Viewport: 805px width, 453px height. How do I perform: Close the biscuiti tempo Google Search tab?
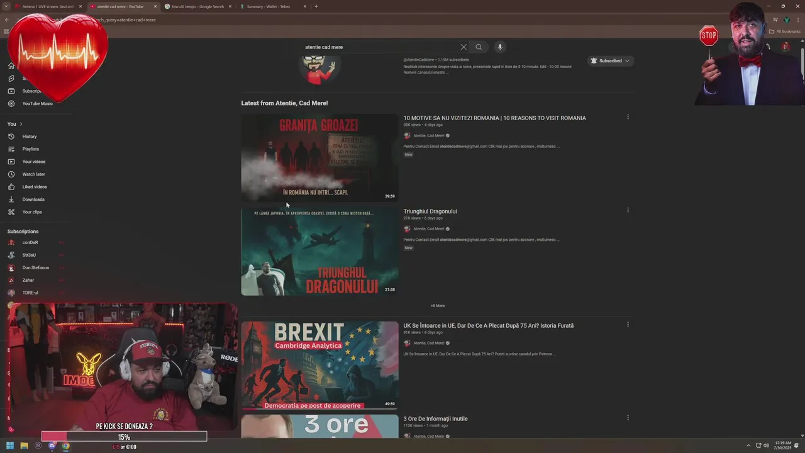[x=230, y=6]
